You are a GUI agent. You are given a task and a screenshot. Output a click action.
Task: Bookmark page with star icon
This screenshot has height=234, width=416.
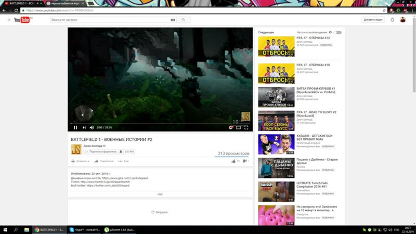[x=384, y=10]
